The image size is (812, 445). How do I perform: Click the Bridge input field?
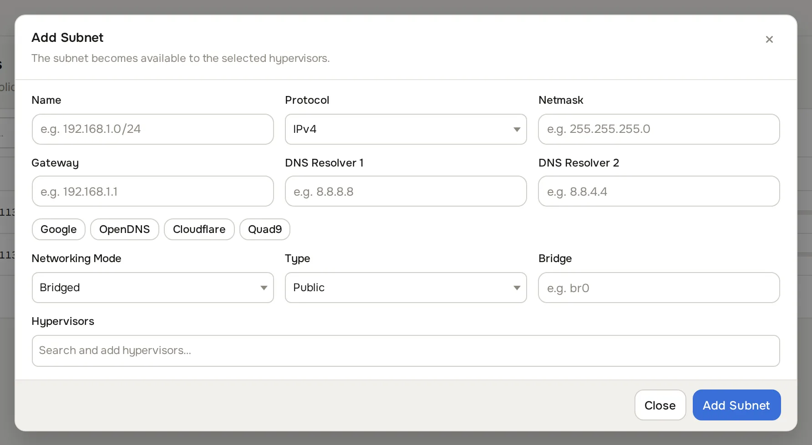[659, 288]
